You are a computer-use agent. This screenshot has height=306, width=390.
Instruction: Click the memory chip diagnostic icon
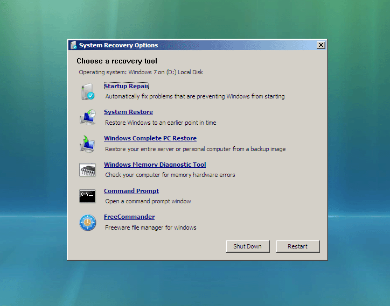point(87,170)
